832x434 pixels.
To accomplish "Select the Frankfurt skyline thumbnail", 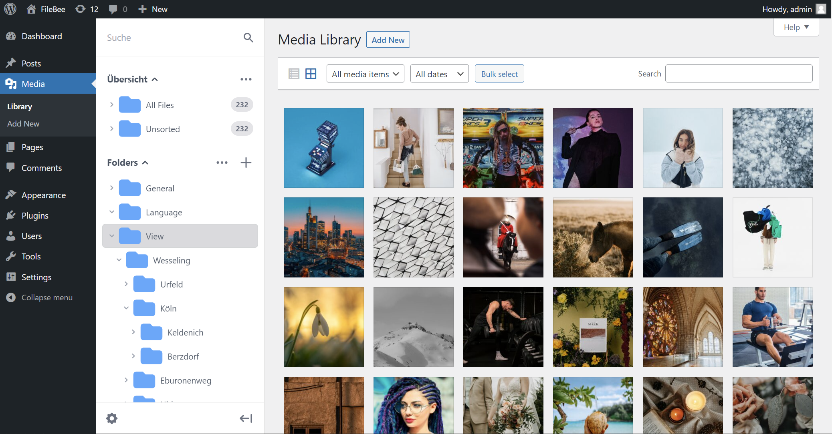I will pyautogui.click(x=324, y=237).
